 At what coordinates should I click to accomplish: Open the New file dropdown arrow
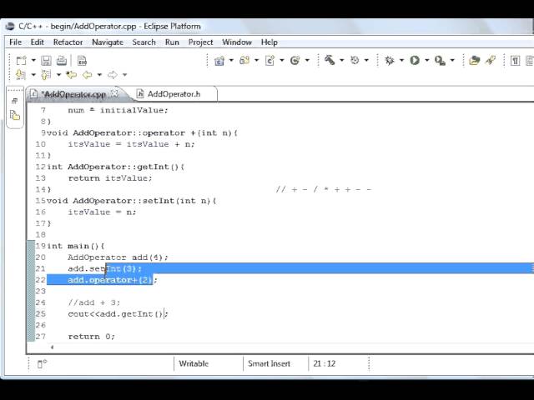(x=33, y=61)
